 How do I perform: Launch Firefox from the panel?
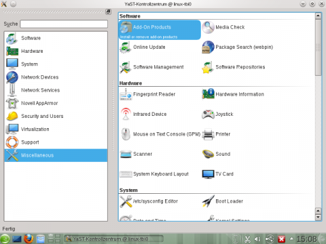pyautogui.click(x=29, y=239)
